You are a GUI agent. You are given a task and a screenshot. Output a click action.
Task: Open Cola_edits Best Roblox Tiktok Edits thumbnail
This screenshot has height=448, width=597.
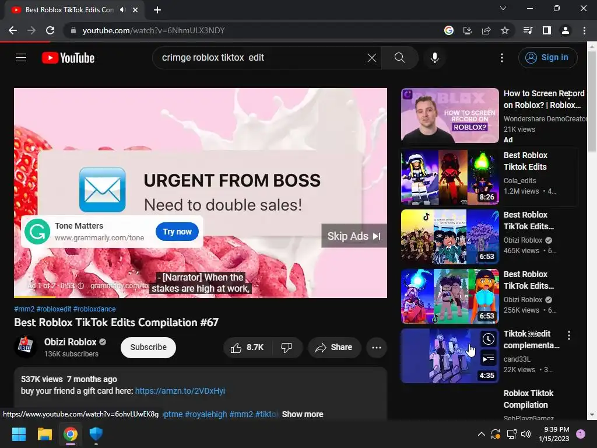tap(449, 177)
